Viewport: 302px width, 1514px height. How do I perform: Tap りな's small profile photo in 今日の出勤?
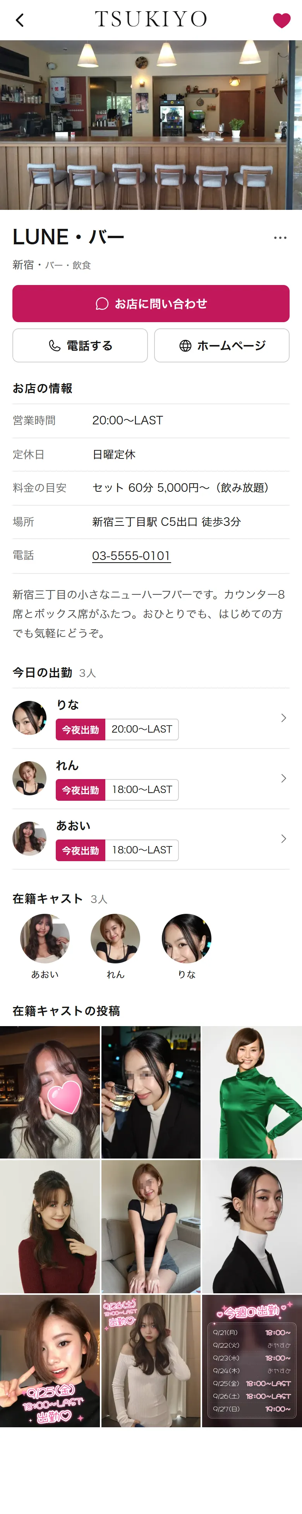[x=29, y=718]
